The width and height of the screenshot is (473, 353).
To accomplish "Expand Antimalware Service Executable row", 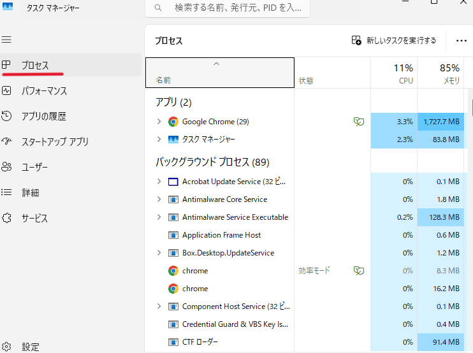I will click(x=159, y=217).
